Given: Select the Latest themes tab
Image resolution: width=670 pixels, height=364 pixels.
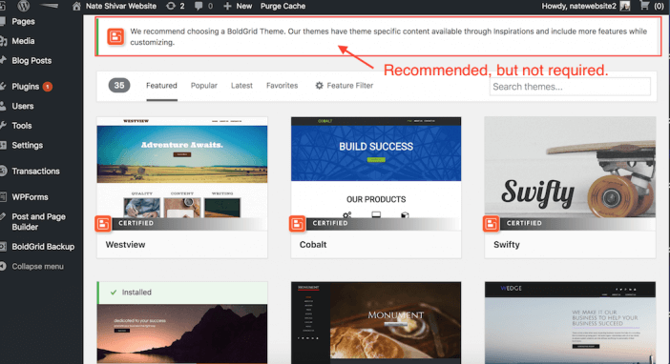Looking at the screenshot, I should [x=241, y=86].
